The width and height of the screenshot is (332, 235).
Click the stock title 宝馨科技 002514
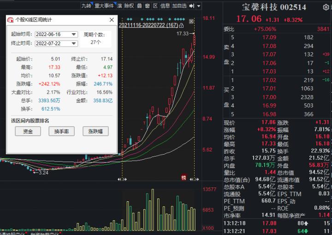pyautogui.click(x=274, y=7)
